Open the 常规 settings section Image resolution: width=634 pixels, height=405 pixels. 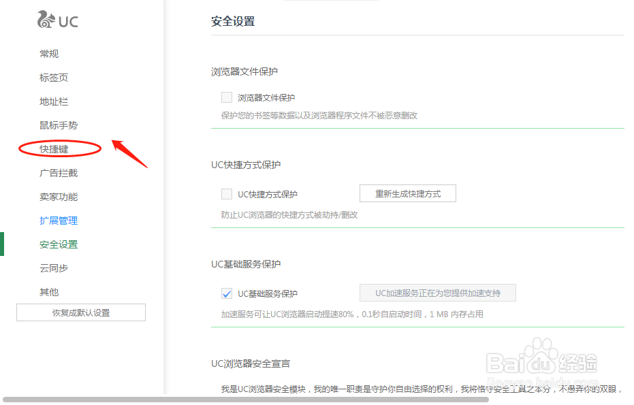click(49, 54)
